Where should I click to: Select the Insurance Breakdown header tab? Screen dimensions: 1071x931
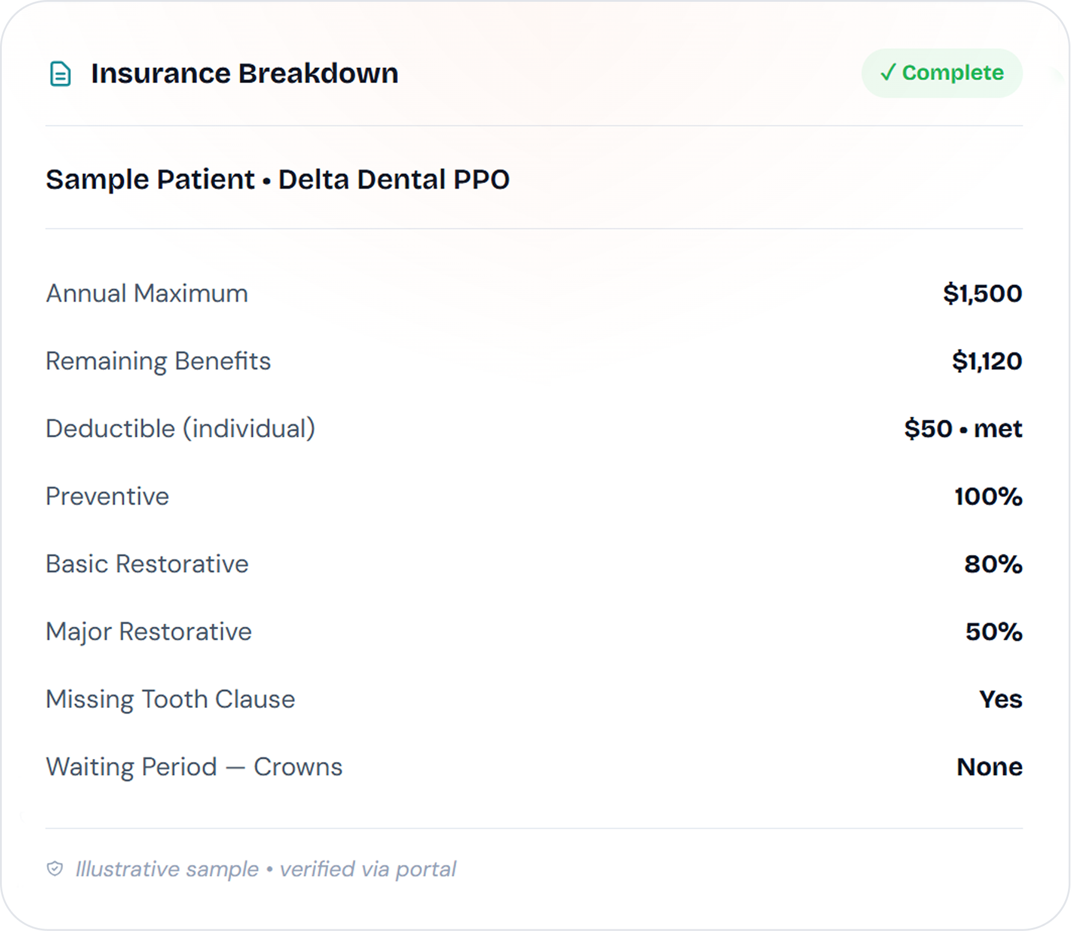[x=244, y=73]
